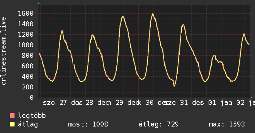Click the 'átlag: 729' statistic
255x133 pixels.
(158, 124)
